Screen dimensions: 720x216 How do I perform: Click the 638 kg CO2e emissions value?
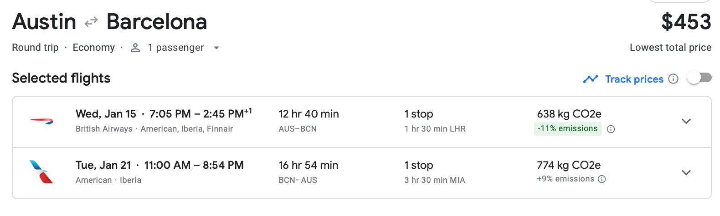569,114
